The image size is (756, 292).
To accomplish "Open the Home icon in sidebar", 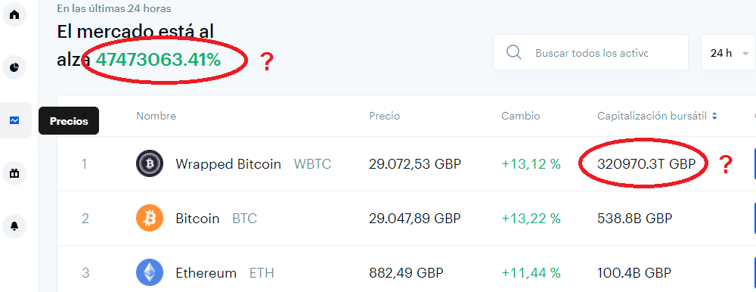I will 14,14.
